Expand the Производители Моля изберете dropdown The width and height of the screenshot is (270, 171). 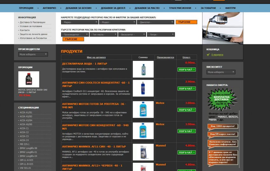coord(33,54)
